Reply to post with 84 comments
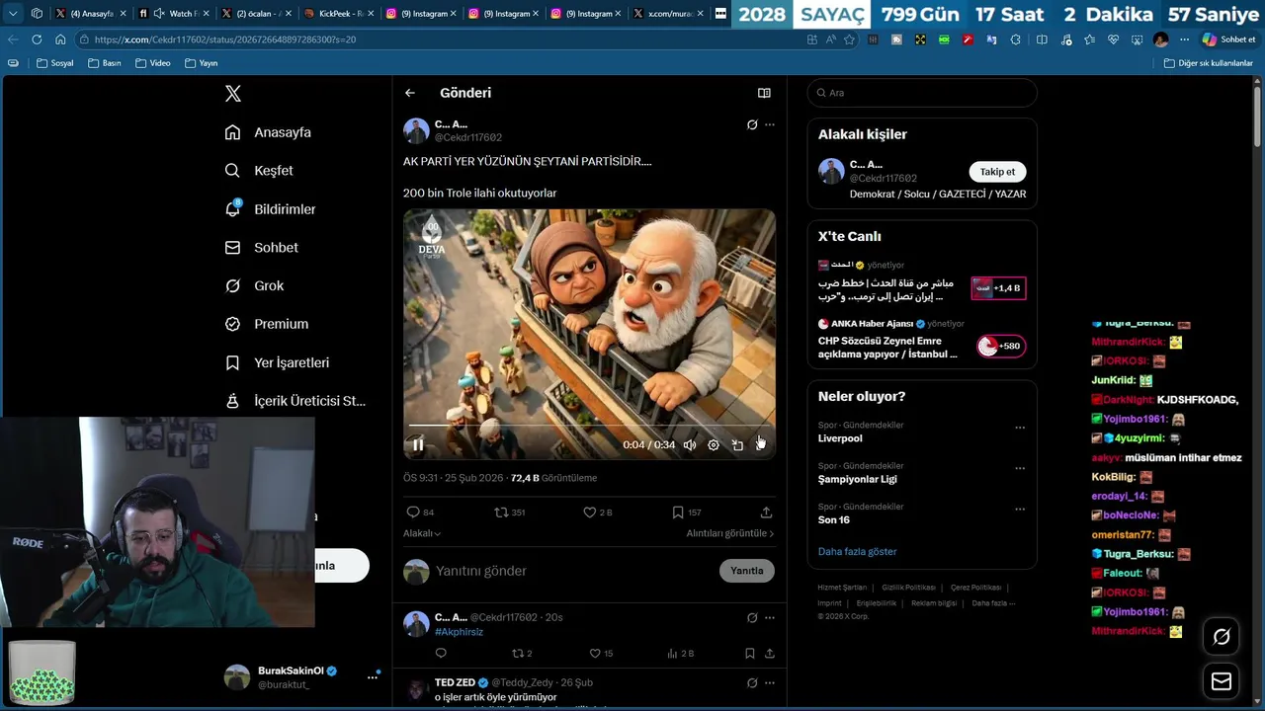Viewport: 1265px width, 711px height. coord(420,513)
